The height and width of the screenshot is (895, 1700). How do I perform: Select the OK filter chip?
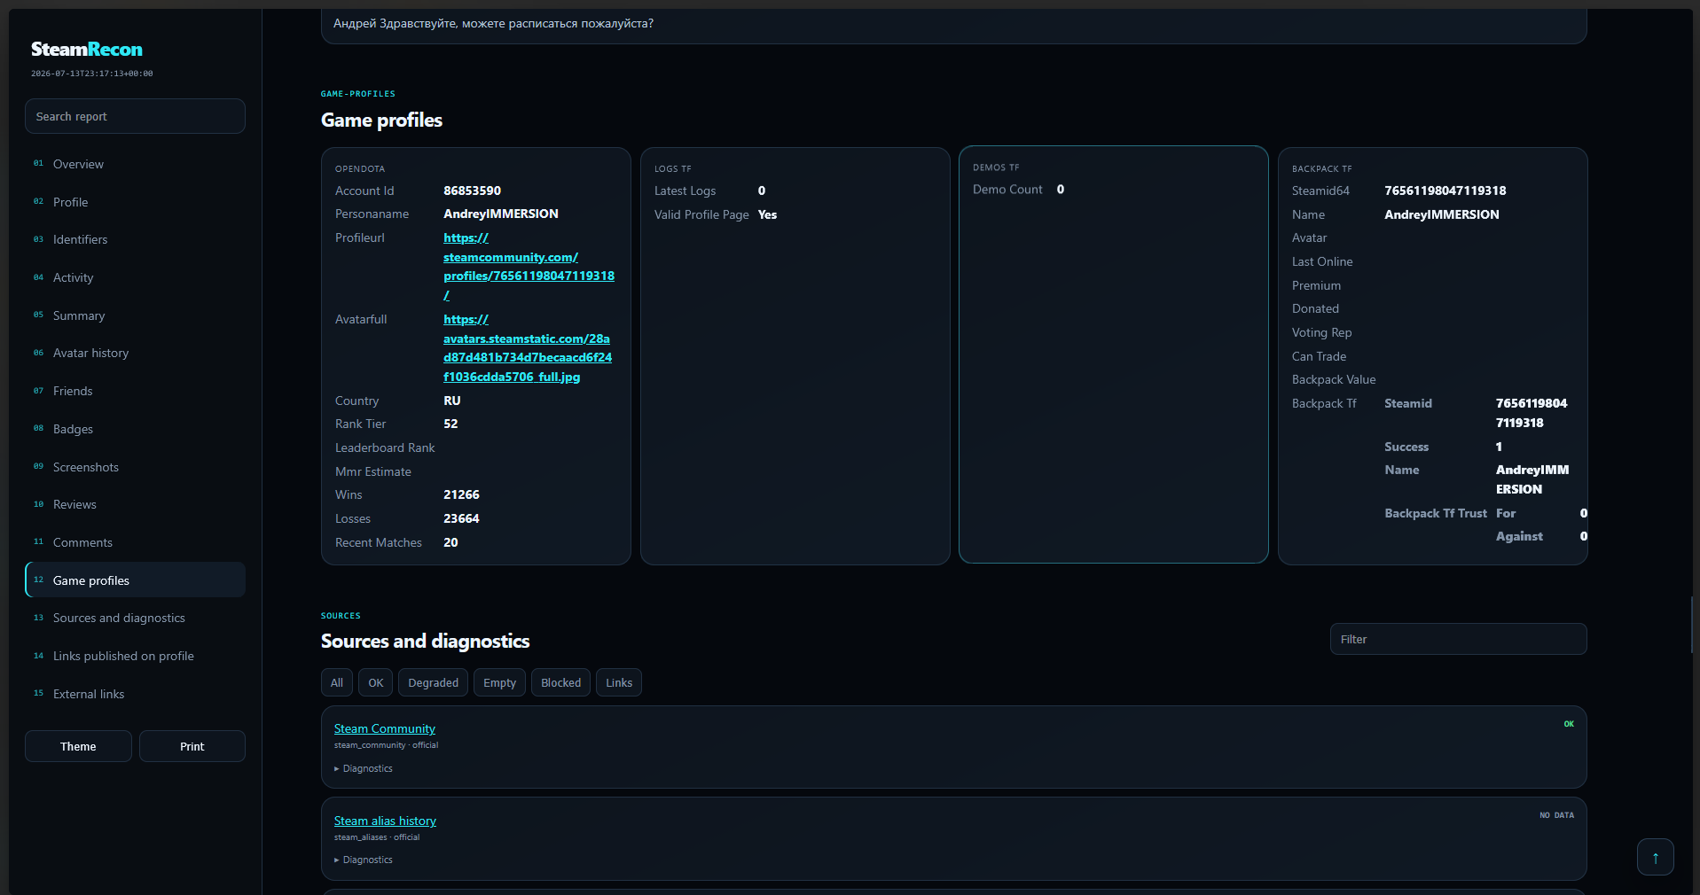(x=375, y=682)
